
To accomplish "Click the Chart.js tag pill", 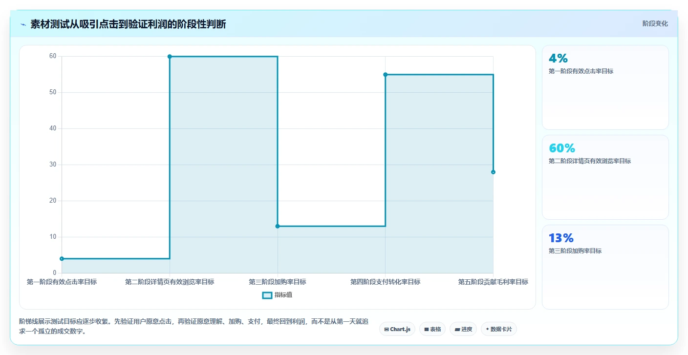I will (x=397, y=329).
